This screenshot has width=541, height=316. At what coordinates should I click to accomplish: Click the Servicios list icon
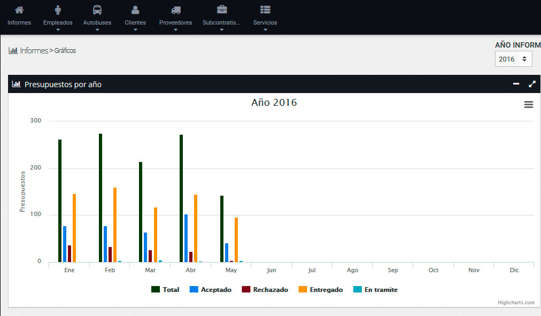click(x=265, y=10)
